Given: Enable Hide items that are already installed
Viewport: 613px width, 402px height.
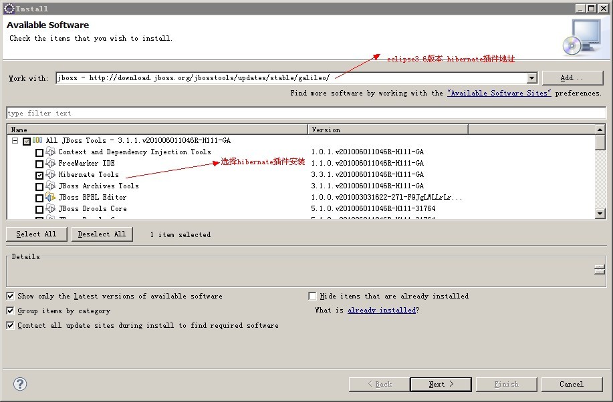Looking at the screenshot, I should point(312,295).
